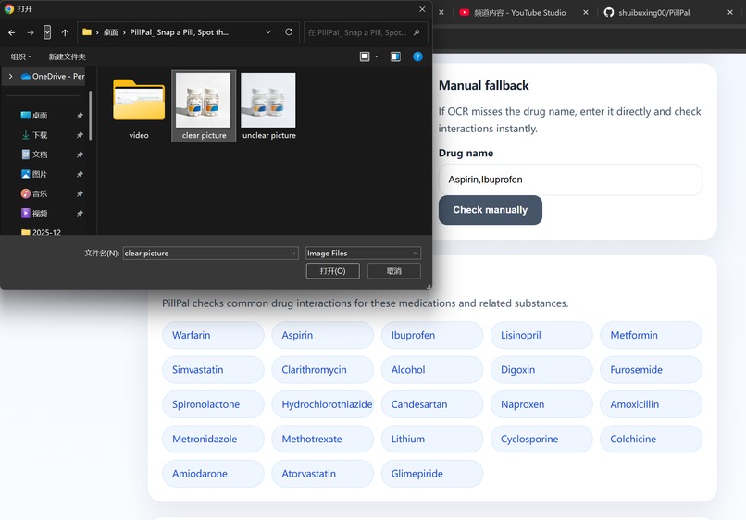Unpin 音乐 using its pin icon
This screenshot has height=520, width=746.
(80, 193)
